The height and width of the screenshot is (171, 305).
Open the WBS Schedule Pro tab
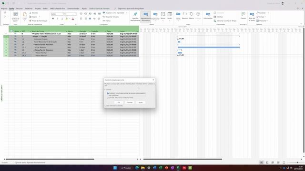tap(57, 9)
